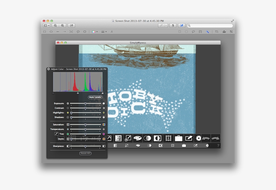Click the large export share icon

point(189,138)
